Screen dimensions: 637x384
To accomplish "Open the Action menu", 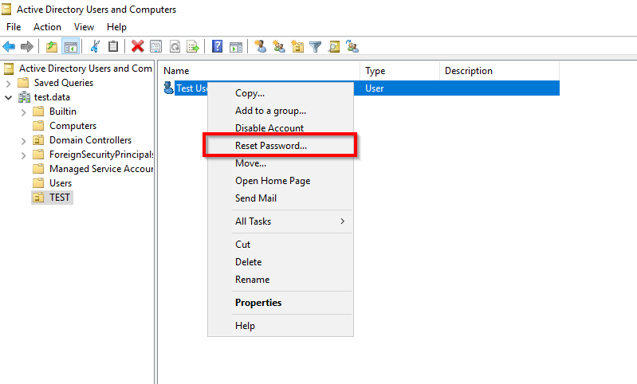I will [x=47, y=27].
